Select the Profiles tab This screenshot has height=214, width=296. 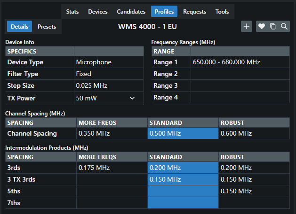tap(164, 11)
